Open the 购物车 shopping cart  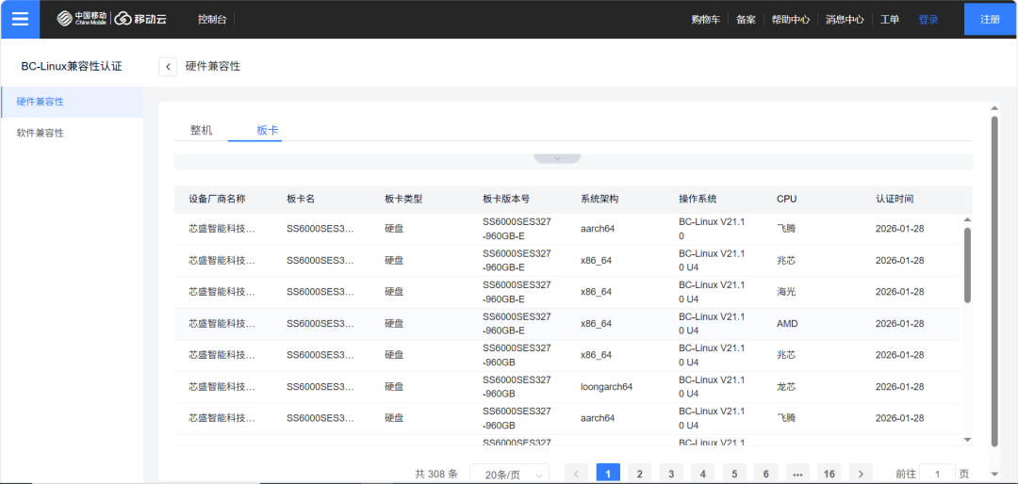coord(706,20)
